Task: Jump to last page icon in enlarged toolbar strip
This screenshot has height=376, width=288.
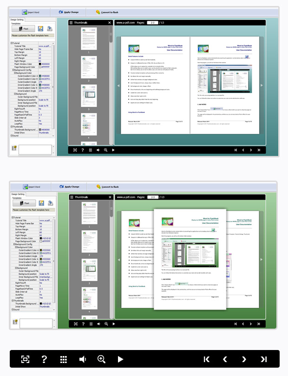Action: 263,359
